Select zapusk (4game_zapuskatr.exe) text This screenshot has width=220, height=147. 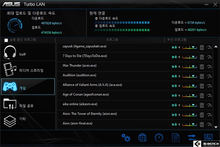pyautogui.click(x=84, y=46)
